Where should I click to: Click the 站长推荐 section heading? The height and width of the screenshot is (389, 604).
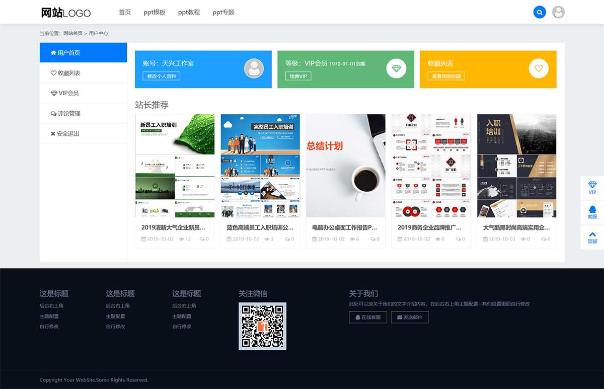point(152,105)
